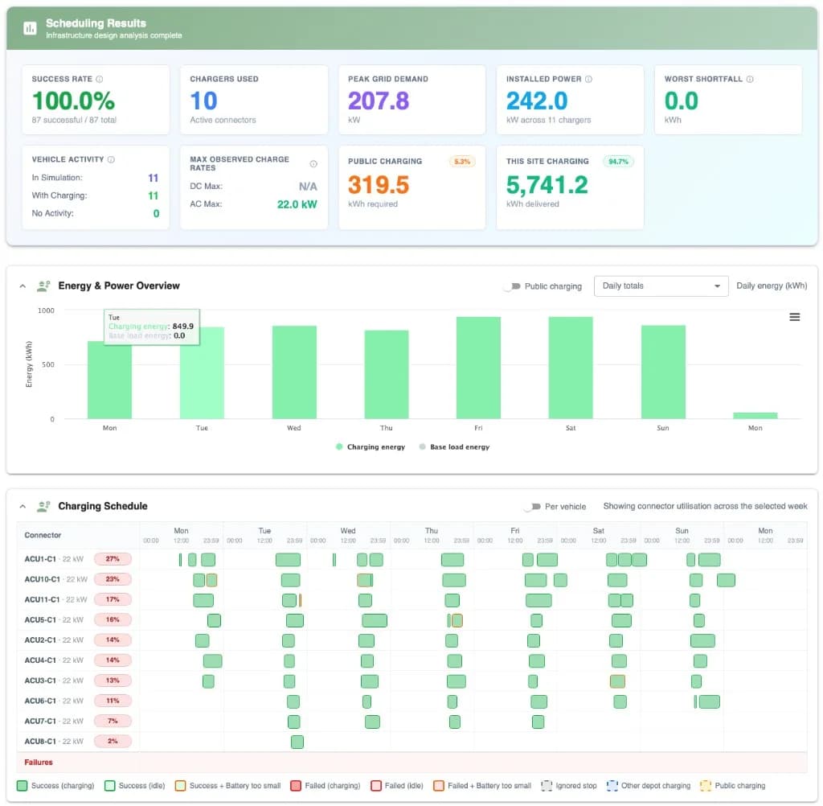Click the ACU11-C1 17% utilisation badge
The width and height of the screenshot is (823, 806).
tap(113, 599)
